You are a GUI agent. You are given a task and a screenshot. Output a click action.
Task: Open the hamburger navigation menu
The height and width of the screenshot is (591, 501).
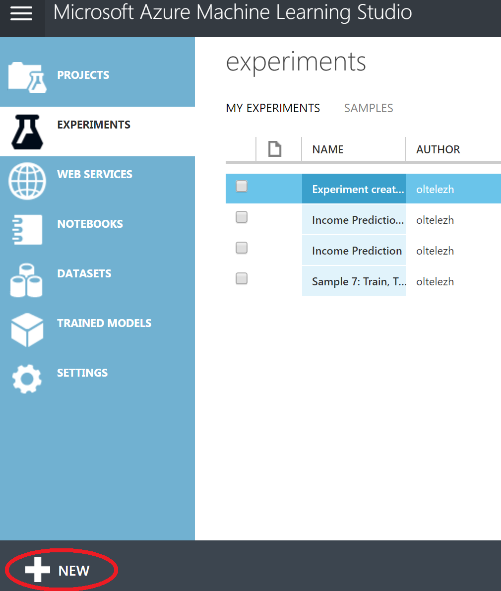pos(21,13)
